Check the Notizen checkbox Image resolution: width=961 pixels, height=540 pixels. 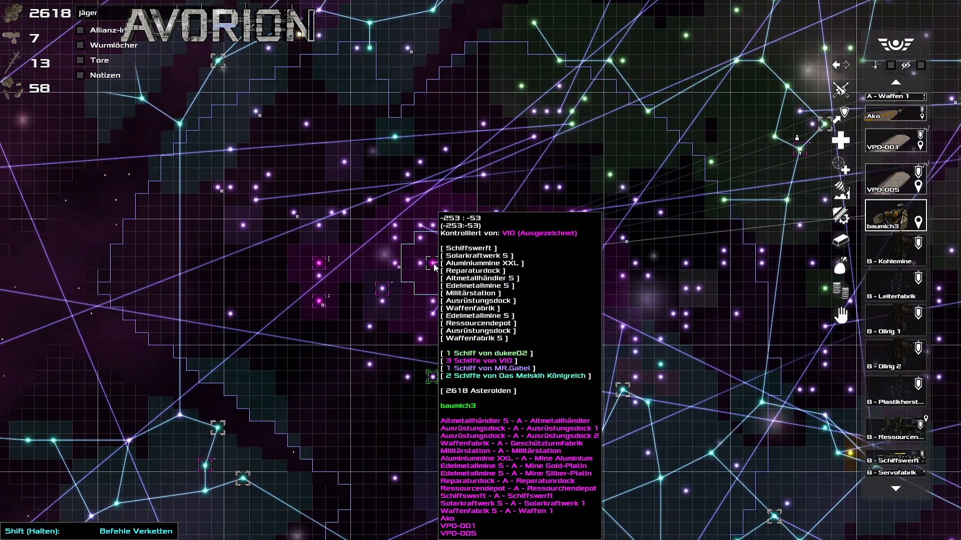[80, 75]
